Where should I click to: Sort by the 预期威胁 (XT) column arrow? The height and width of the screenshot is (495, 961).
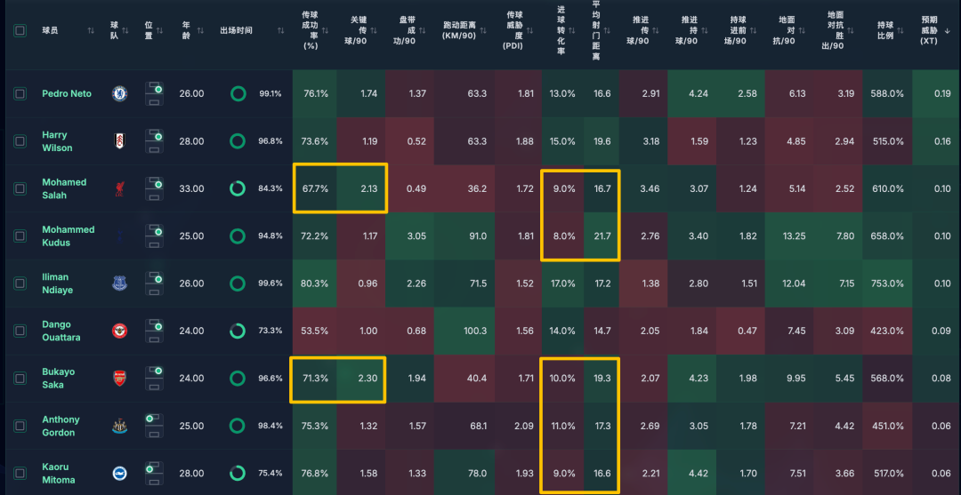(947, 30)
